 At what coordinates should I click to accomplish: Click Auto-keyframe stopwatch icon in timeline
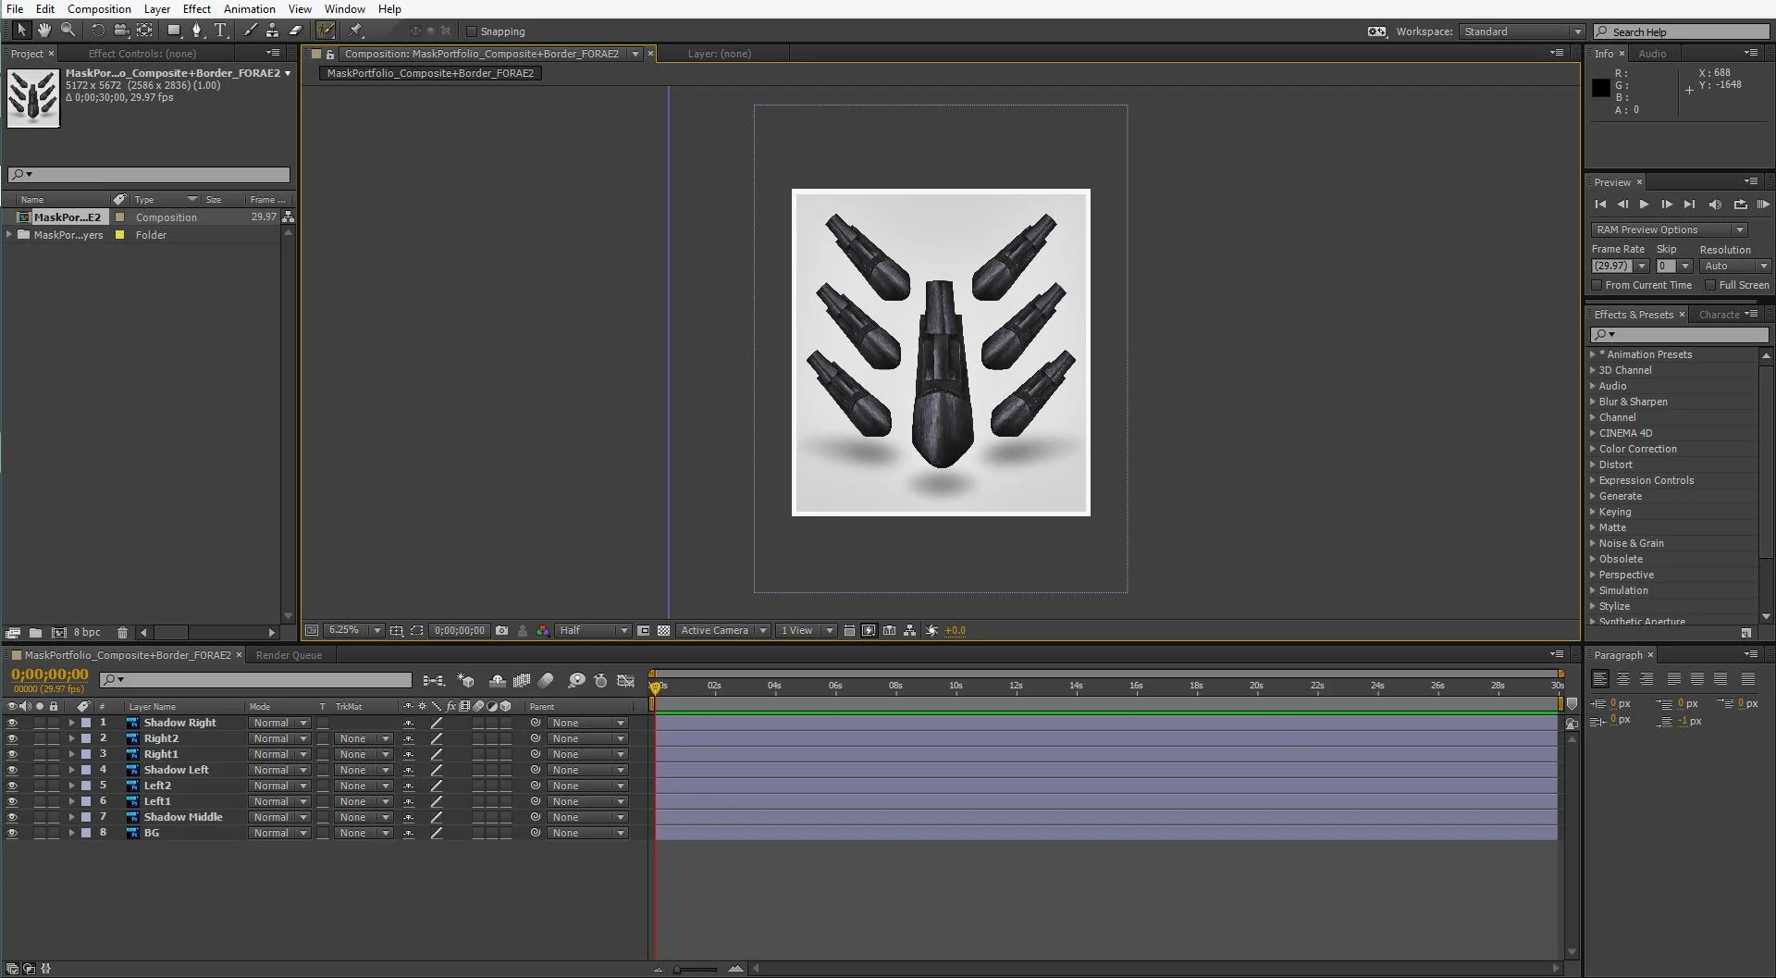pyautogui.click(x=600, y=680)
